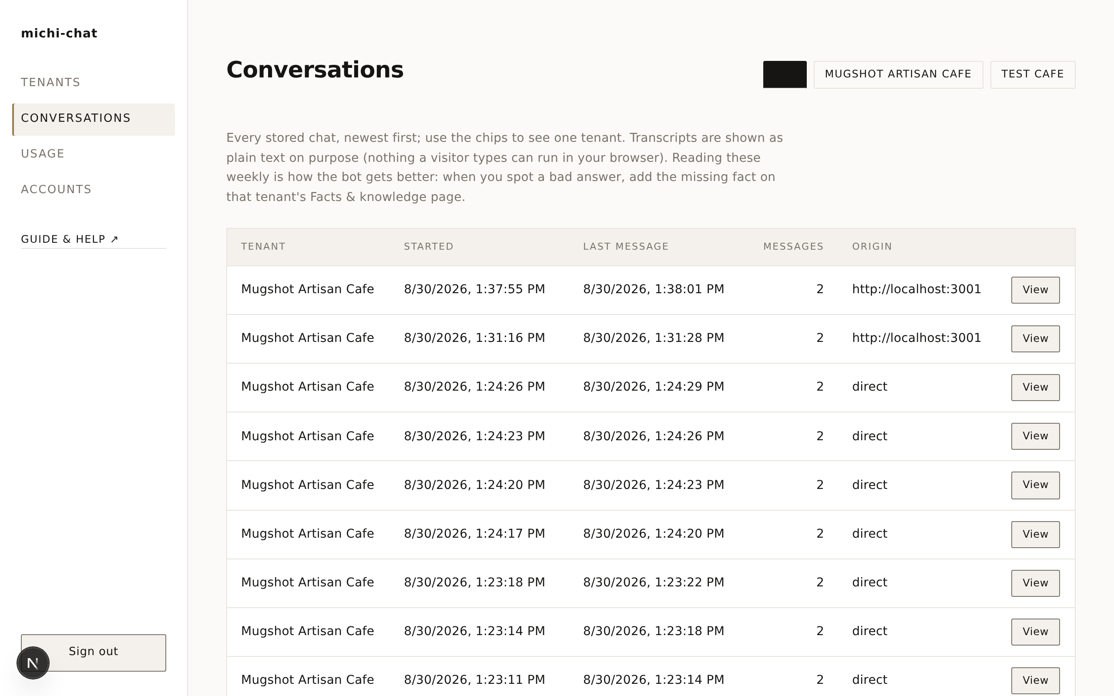Click last message time 8/30/2026, 1:24:29 PM
The image size is (1114, 696).
653,387
